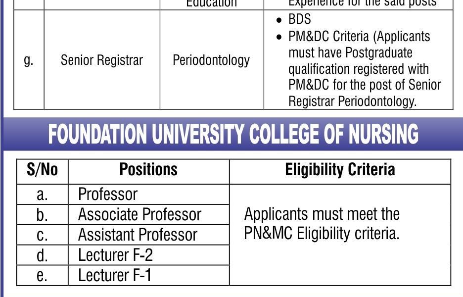463x297 pixels.
Task: Click serial number 'a.' in nursing table
Action: [42, 195]
